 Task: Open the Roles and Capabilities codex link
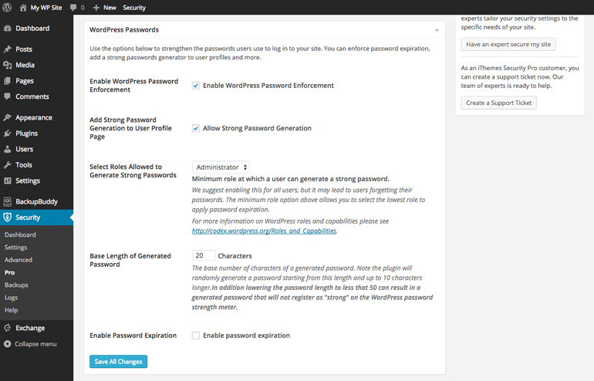click(264, 231)
